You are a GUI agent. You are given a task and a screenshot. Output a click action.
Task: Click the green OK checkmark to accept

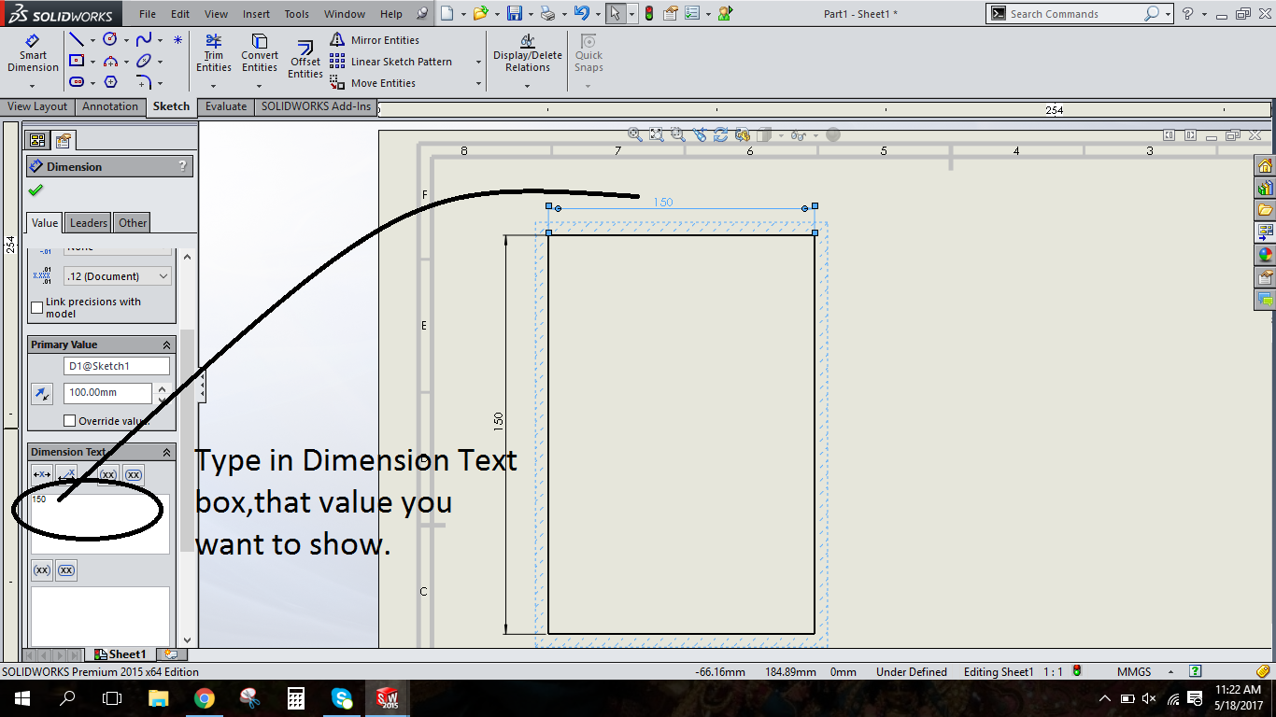tap(37, 189)
